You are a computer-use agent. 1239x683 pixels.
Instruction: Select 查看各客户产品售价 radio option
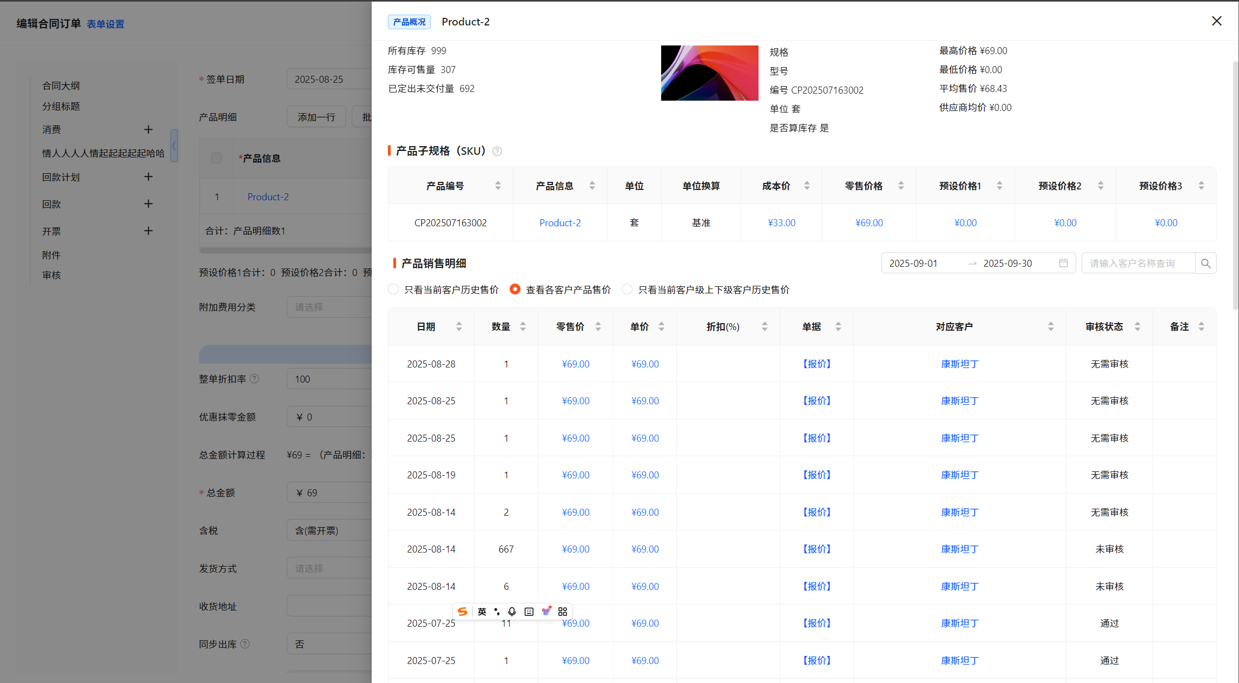click(x=515, y=290)
